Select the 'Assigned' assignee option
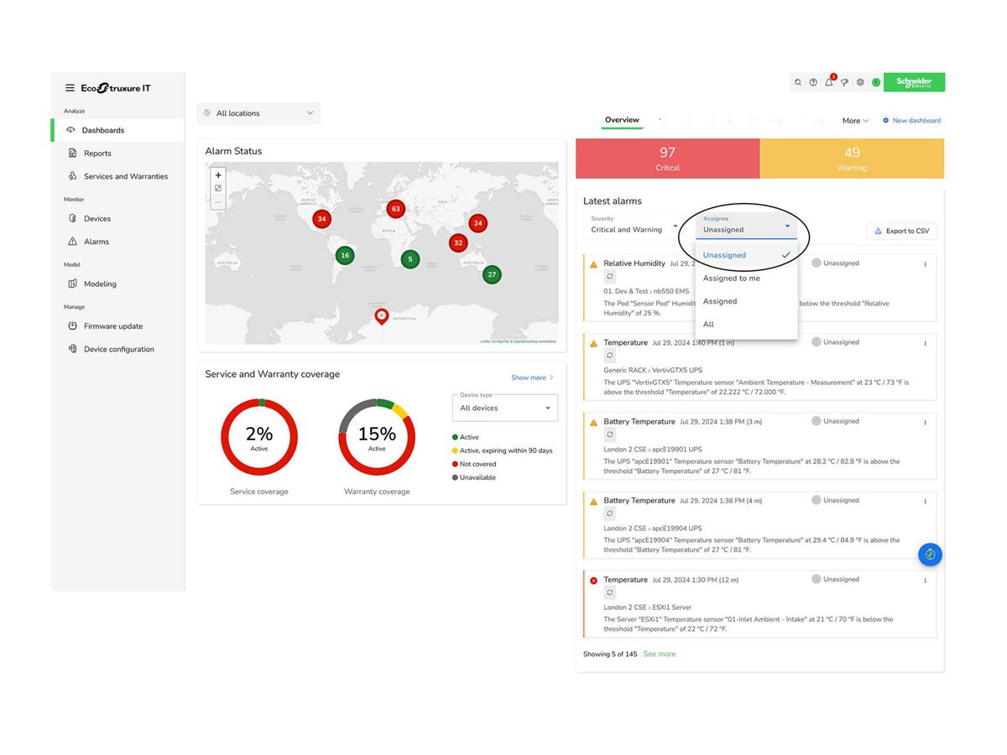 (720, 301)
